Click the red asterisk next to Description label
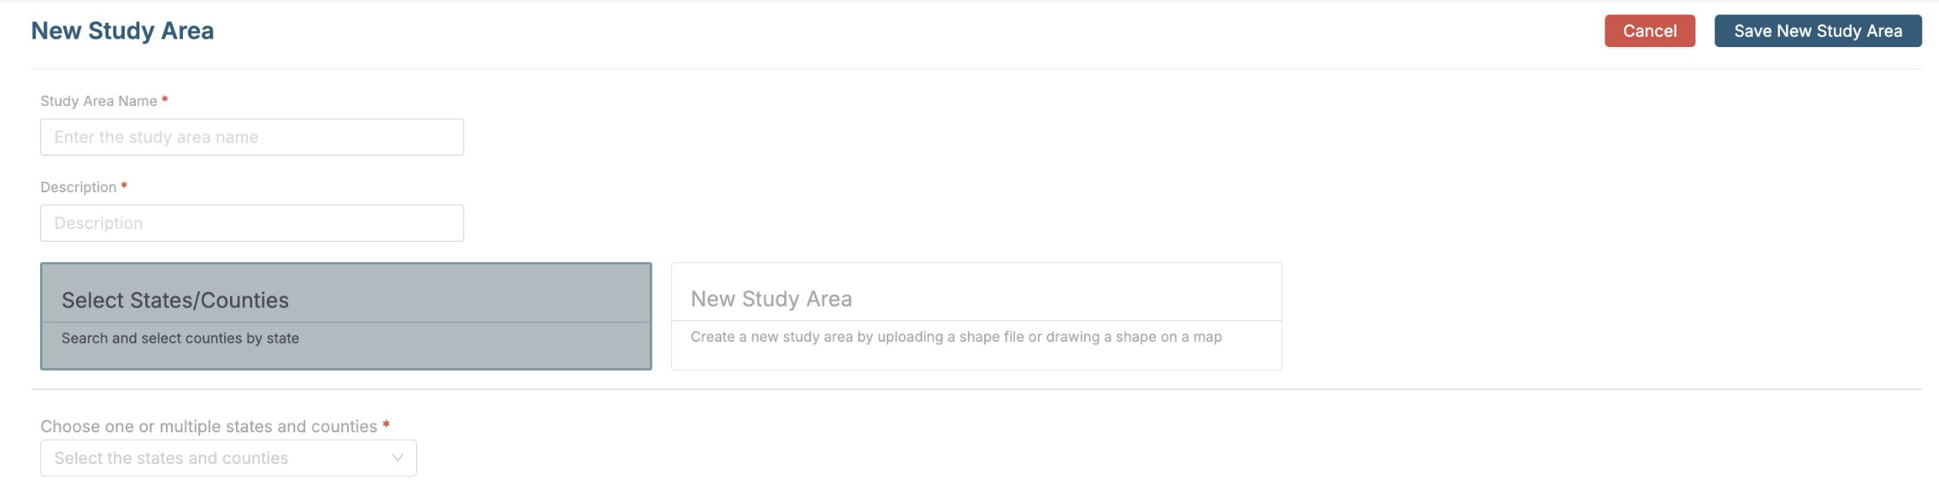1939x487 pixels. pyautogui.click(x=124, y=186)
